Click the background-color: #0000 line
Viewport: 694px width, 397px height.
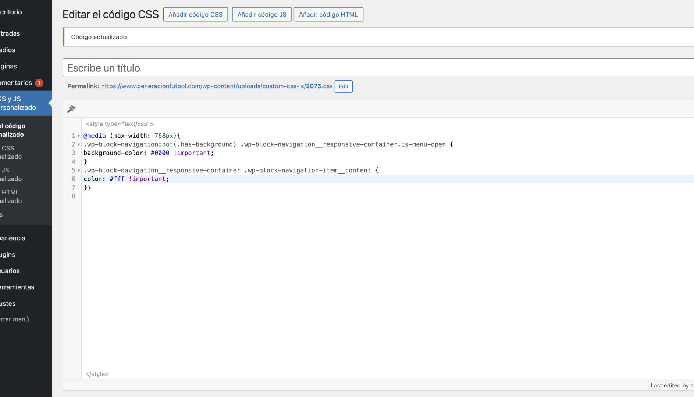(x=149, y=153)
